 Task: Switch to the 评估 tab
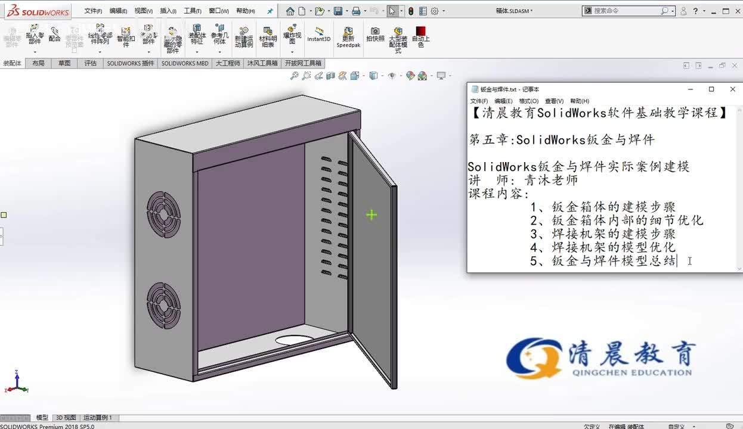click(90, 63)
